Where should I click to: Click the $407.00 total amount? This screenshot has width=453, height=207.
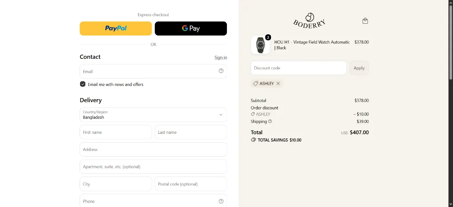(x=359, y=132)
